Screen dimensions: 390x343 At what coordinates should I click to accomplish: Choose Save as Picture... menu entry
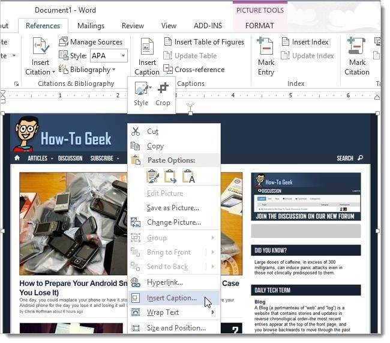174,208
